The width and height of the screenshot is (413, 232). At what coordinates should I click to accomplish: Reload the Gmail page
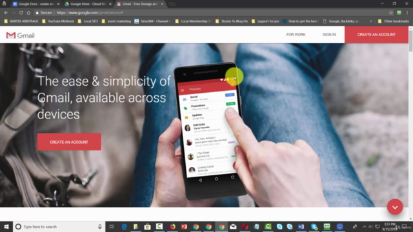tap(21, 13)
